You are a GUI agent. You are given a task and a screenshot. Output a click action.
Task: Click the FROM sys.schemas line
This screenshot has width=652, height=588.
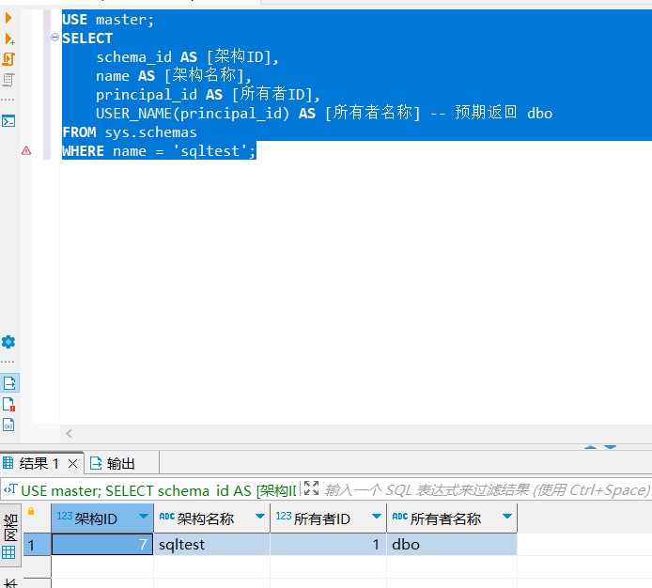[x=130, y=132]
